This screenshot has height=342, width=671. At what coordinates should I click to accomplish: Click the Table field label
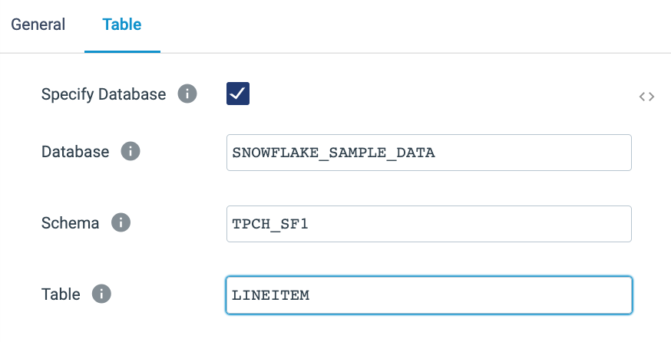pyautogui.click(x=61, y=294)
